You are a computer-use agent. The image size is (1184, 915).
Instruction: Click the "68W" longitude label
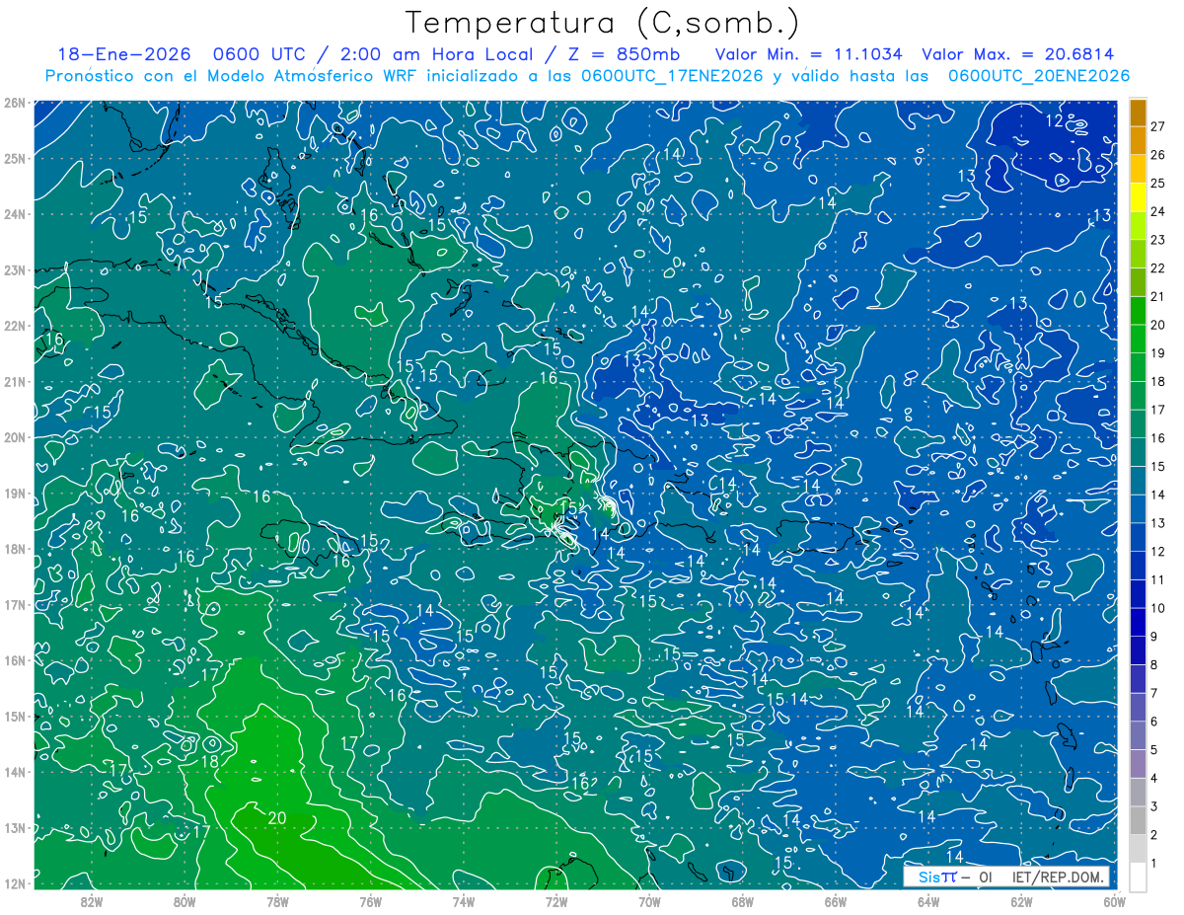pos(743,900)
